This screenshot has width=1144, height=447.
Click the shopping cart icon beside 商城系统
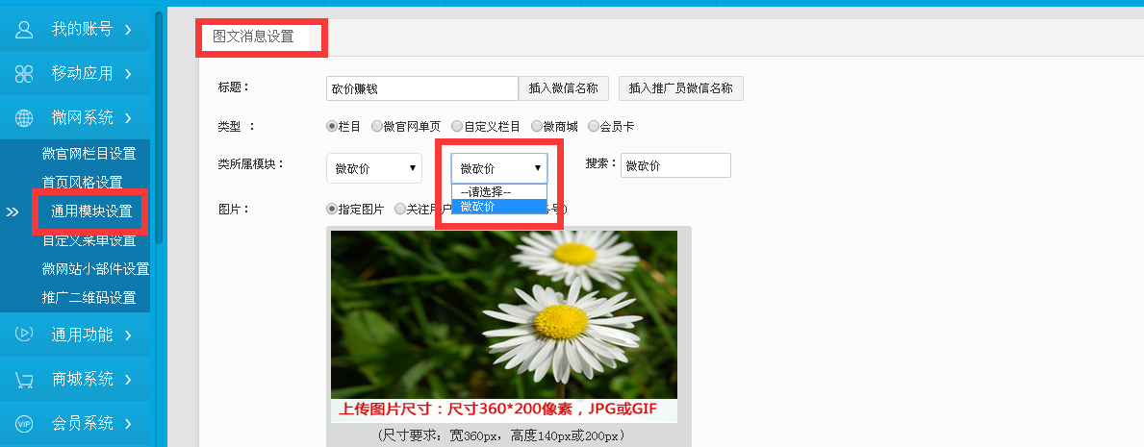(24, 379)
